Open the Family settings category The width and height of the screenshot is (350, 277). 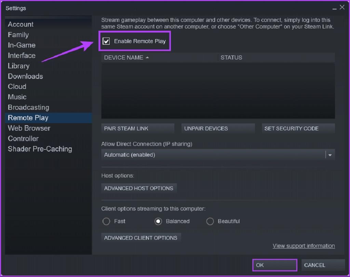48,35
